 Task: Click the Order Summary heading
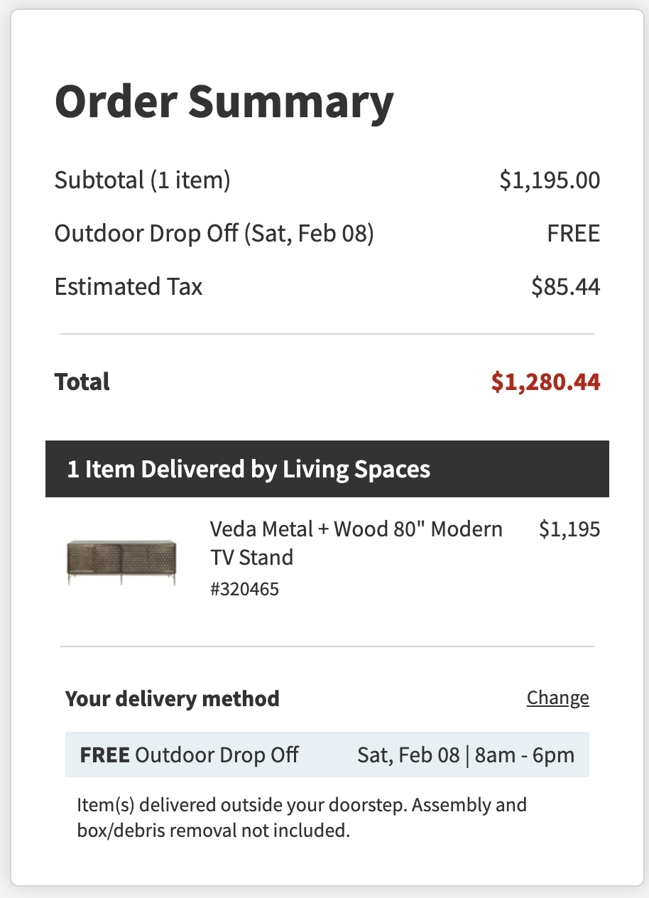click(x=224, y=102)
